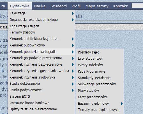Open the Nauka menu

click(x=40, y=6)
